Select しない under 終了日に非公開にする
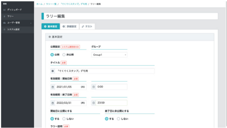This screenshot has width=227, height=128. (x=118, y=119)
